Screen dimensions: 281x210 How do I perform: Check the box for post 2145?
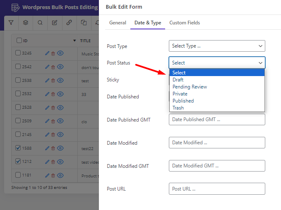coord(18,134)
